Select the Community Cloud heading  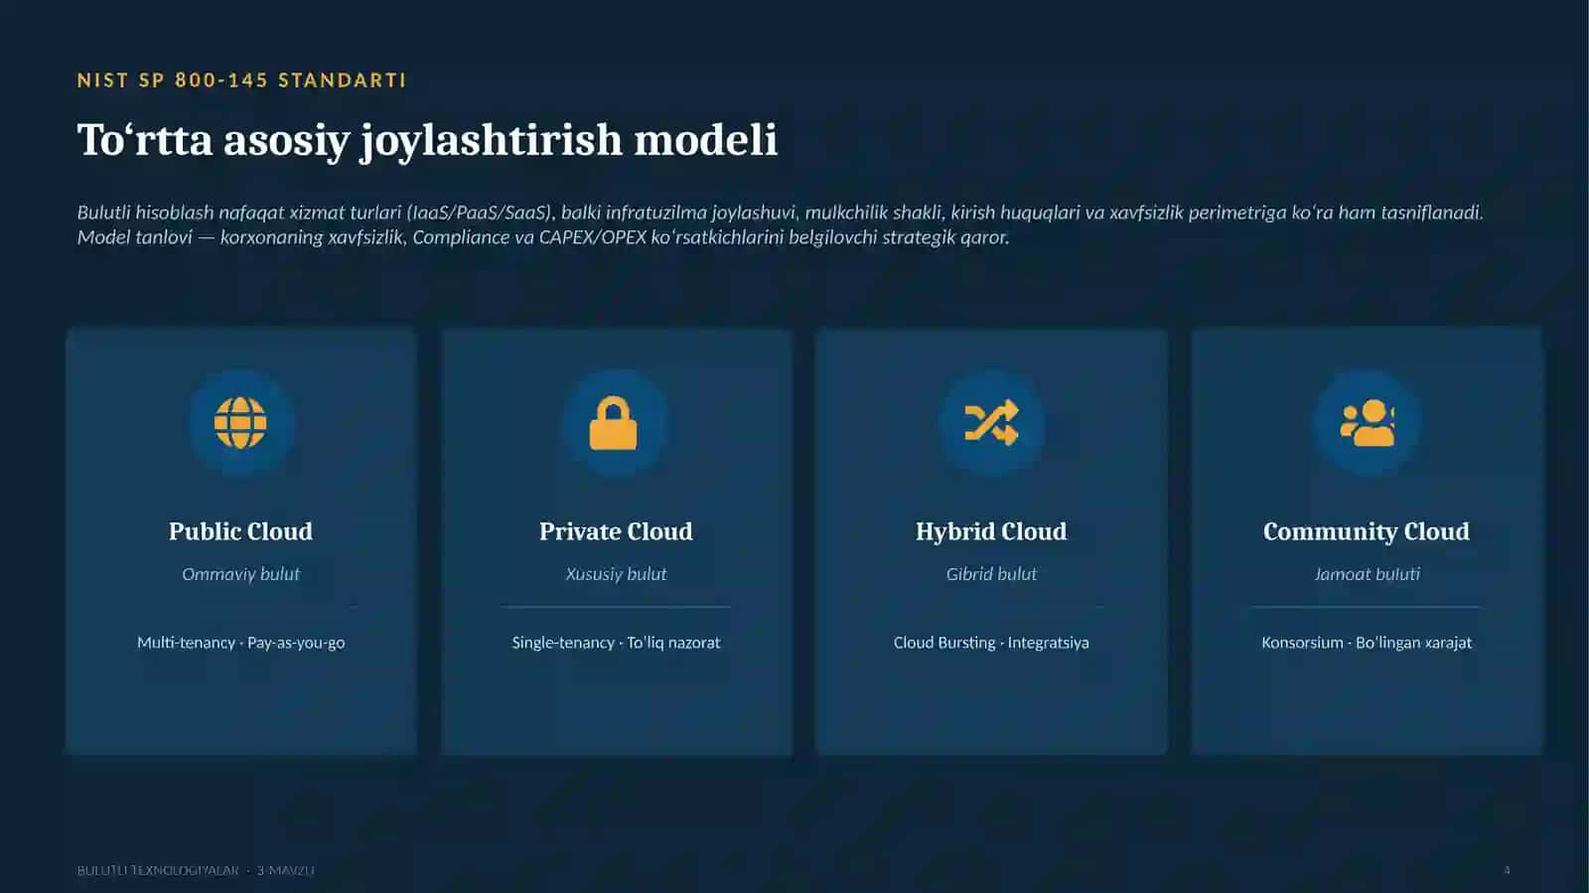tap(1367, 531)
